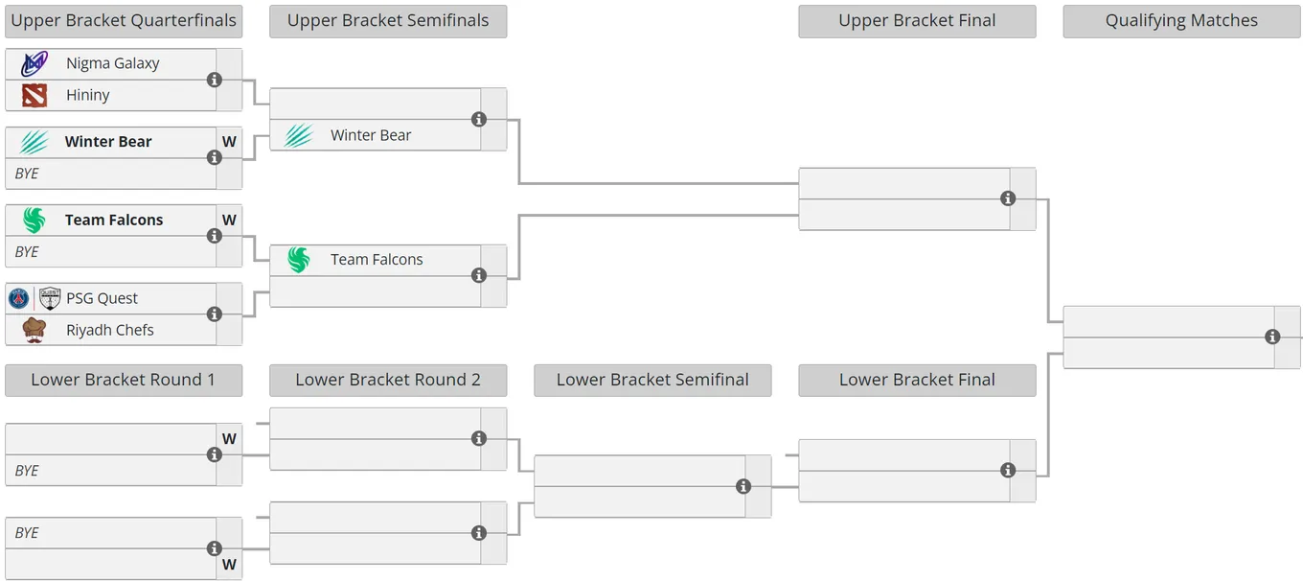Open info icon for Nigma Galaxy vs Hininy match
The image size is (1303, 581).
215,80
